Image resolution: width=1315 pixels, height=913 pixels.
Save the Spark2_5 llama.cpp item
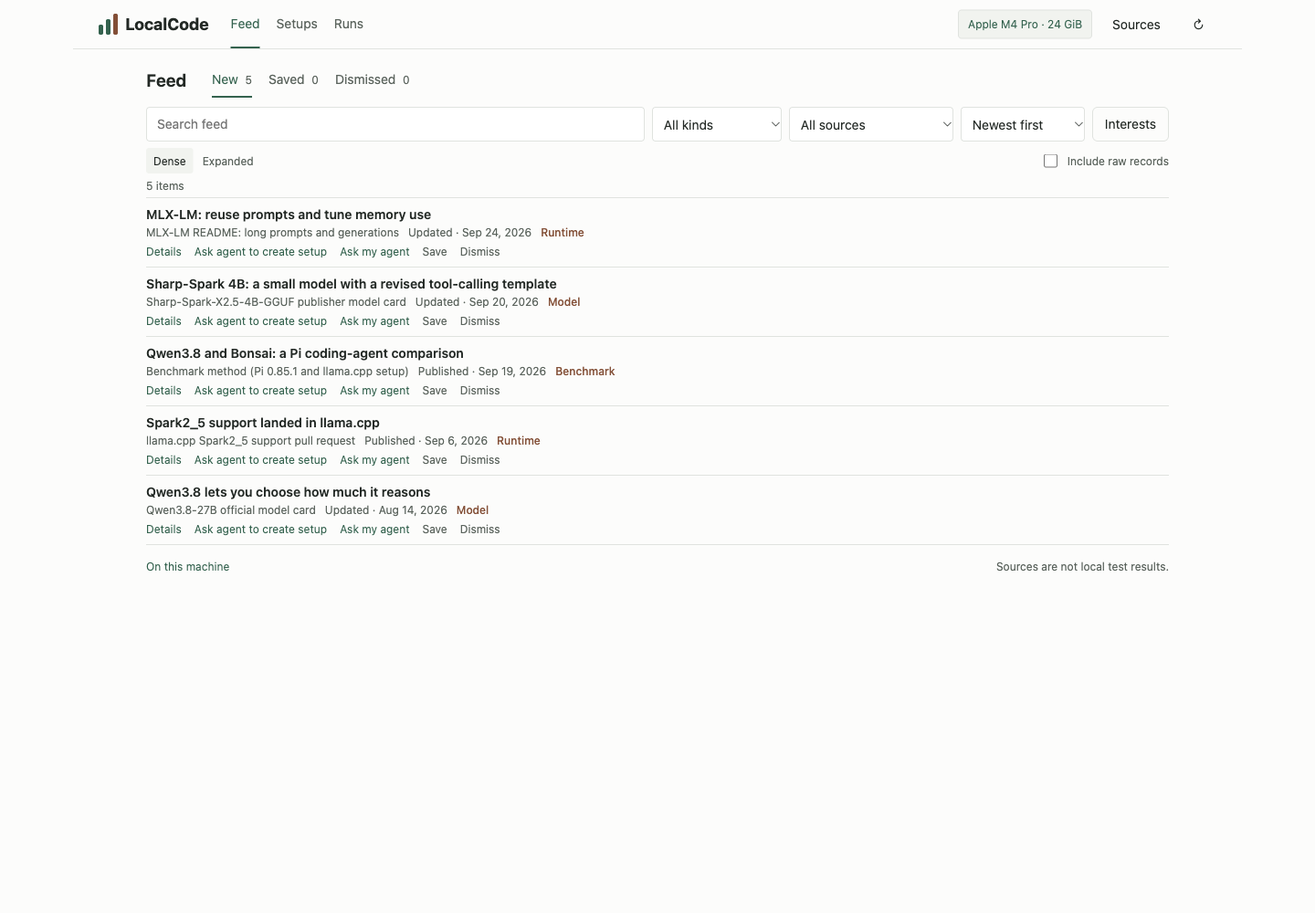[x=435, y=460]
